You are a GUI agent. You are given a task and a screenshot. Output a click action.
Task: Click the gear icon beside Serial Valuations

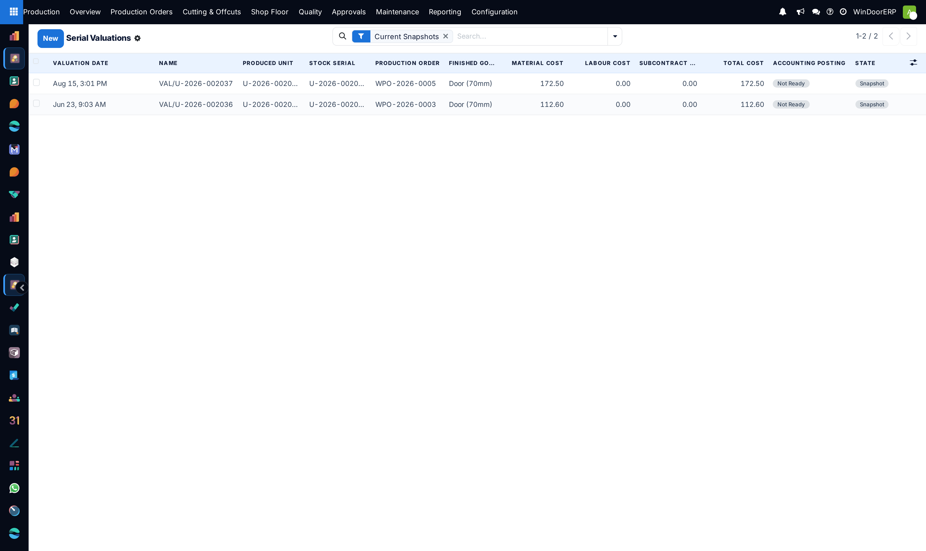coord(138,38)
